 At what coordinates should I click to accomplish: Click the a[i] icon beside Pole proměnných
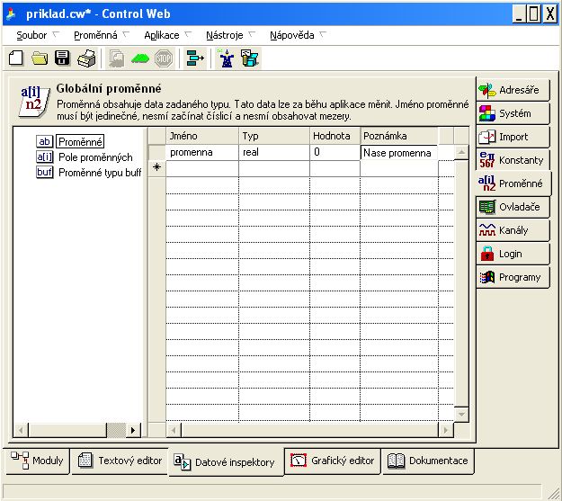44,157
